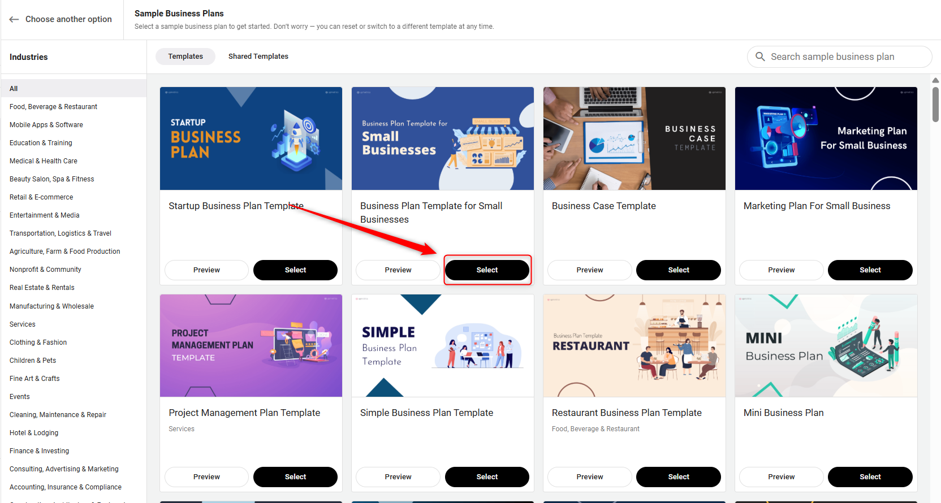Screen dimensions: 941x503
Task: Focus the Search sample business plan field
Action: (840, 57)
